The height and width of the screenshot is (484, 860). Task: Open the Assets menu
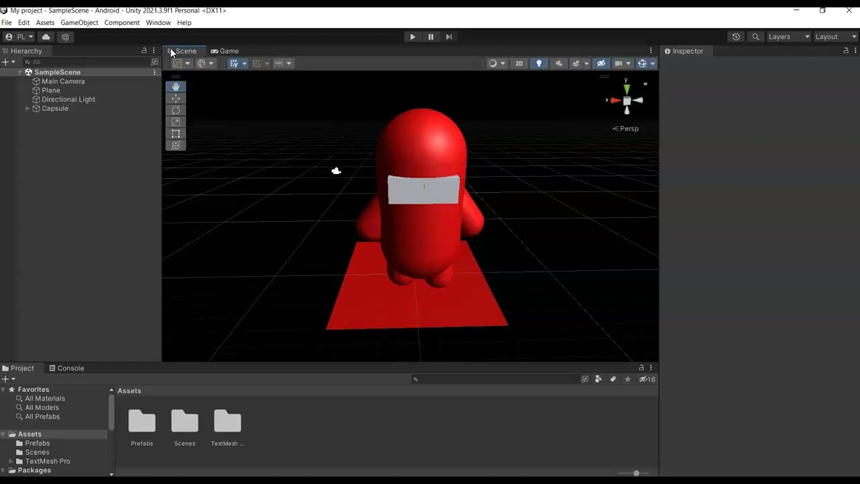45,22
